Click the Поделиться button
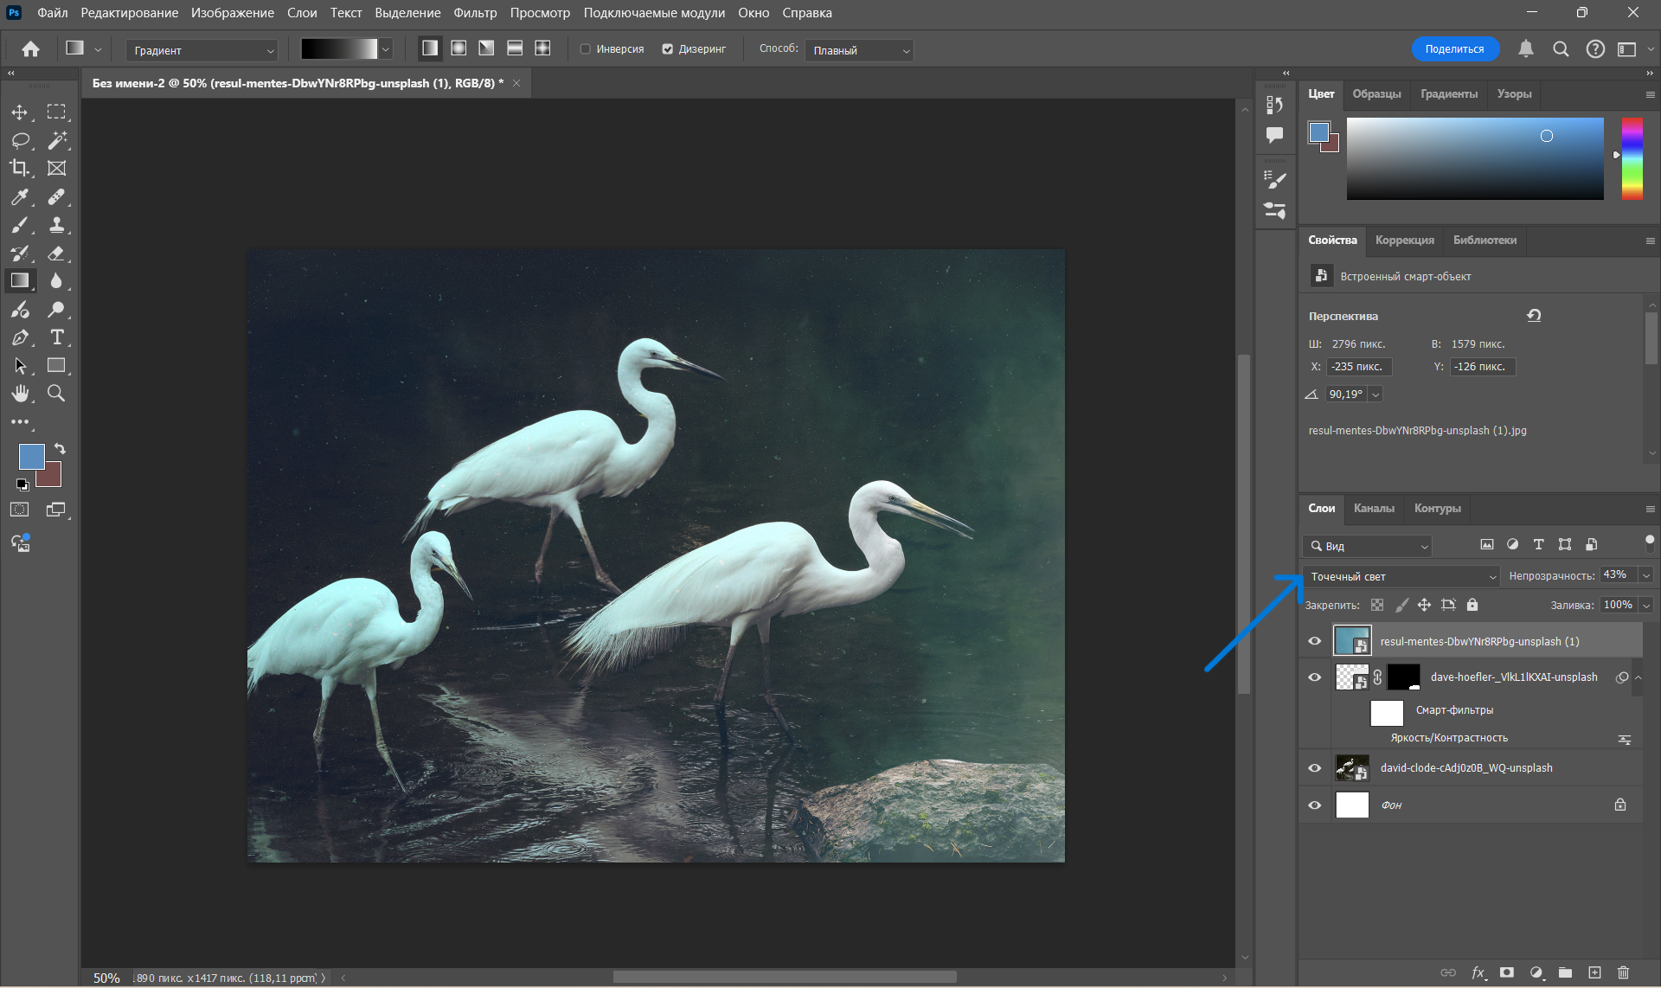 [x=1454, y=49]
